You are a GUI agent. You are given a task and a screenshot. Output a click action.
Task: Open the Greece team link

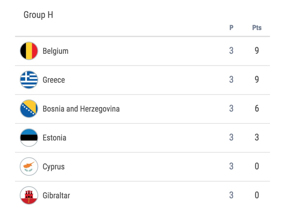(x=54, y=80)
